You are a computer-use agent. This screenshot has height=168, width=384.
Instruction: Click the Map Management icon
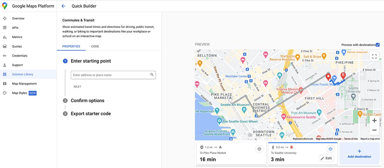pos(5,84)
